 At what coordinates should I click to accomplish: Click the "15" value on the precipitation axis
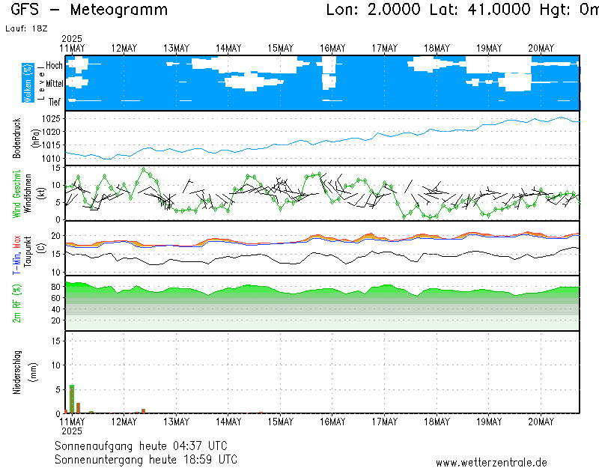tap(55, 341)
